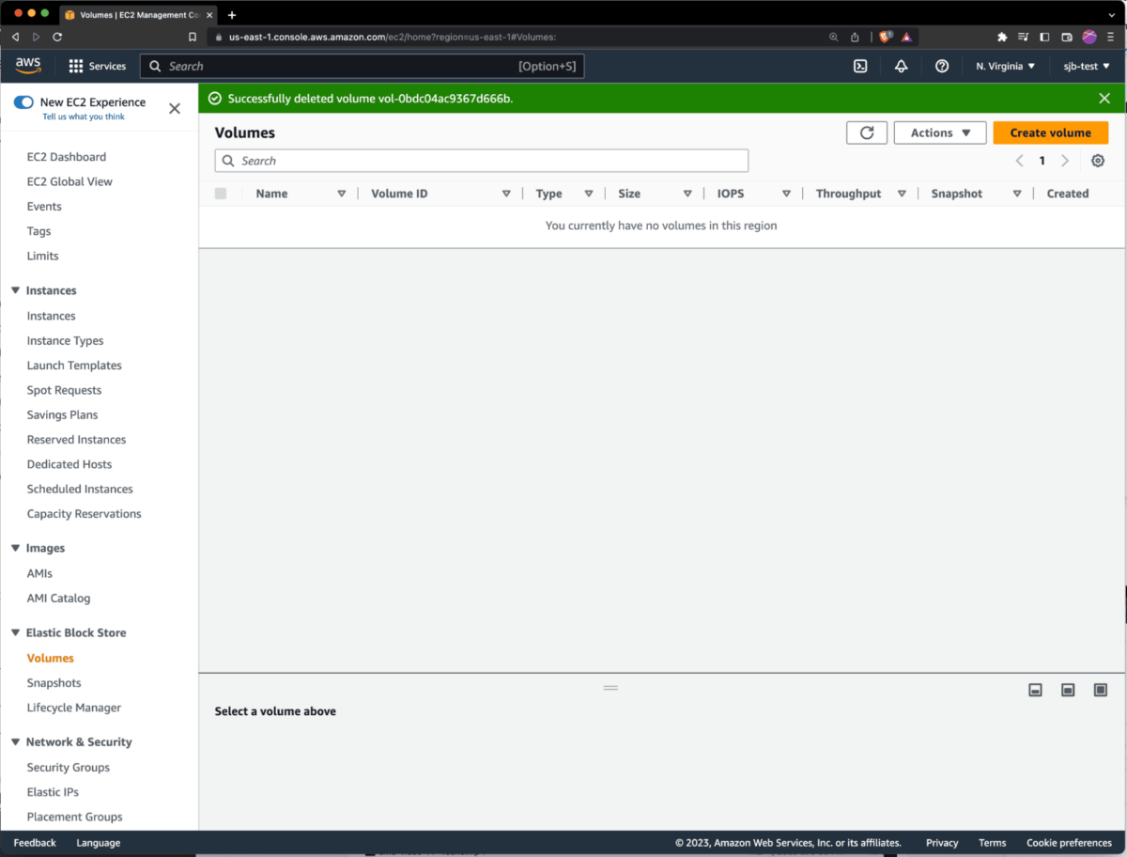Click inside the volumes search field
1127x857 pixels.
tap(481, 161)
